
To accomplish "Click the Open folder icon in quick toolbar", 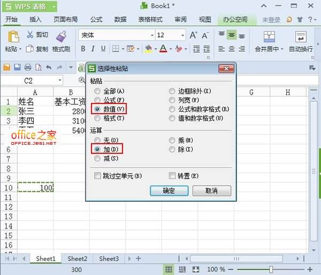I will [7, 67].
